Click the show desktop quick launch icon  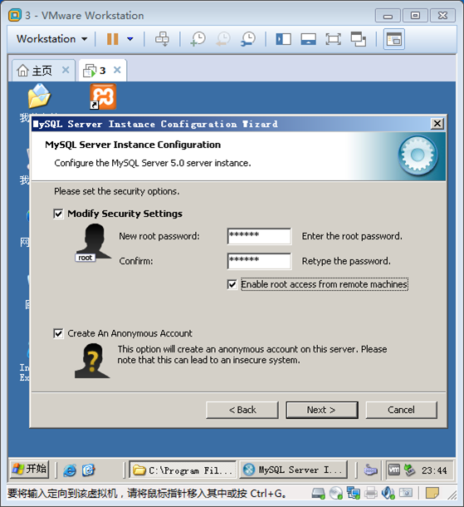88,470
